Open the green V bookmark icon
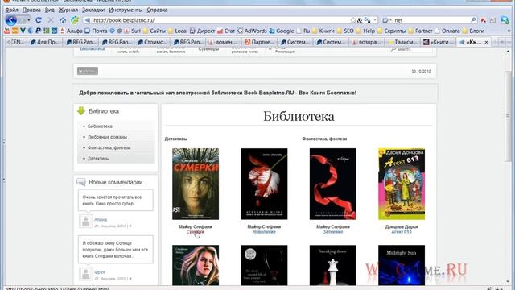The width and height of the screenshot is (515, 290). point(23,31)
